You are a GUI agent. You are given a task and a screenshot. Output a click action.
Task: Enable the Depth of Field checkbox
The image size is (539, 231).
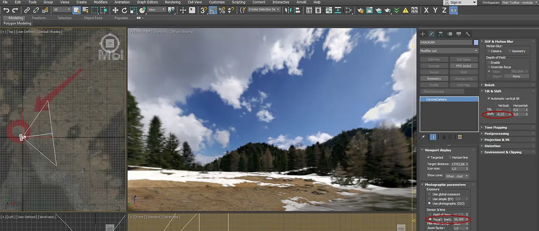click(489, 62)
